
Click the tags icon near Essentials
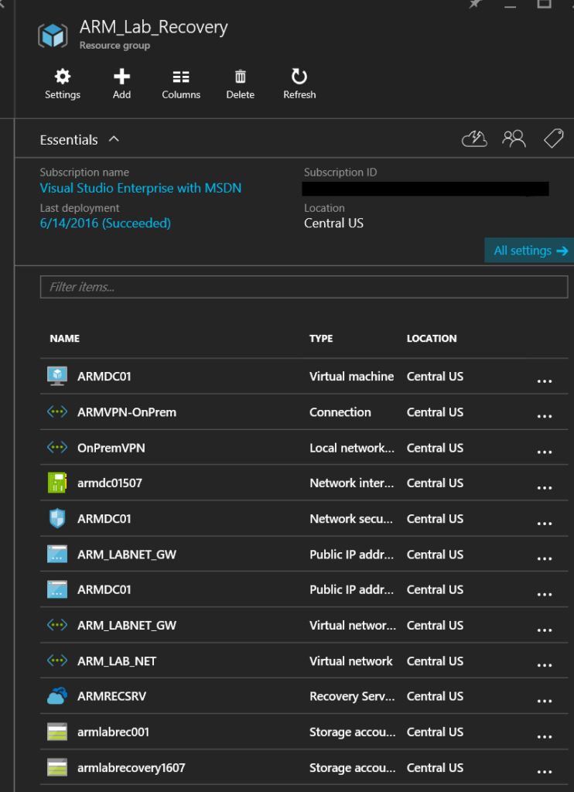click(553, 138)
